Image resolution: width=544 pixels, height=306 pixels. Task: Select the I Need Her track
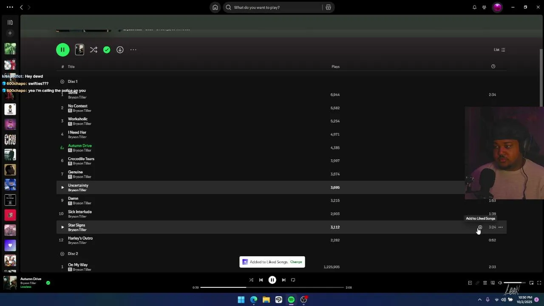(281, 134)
